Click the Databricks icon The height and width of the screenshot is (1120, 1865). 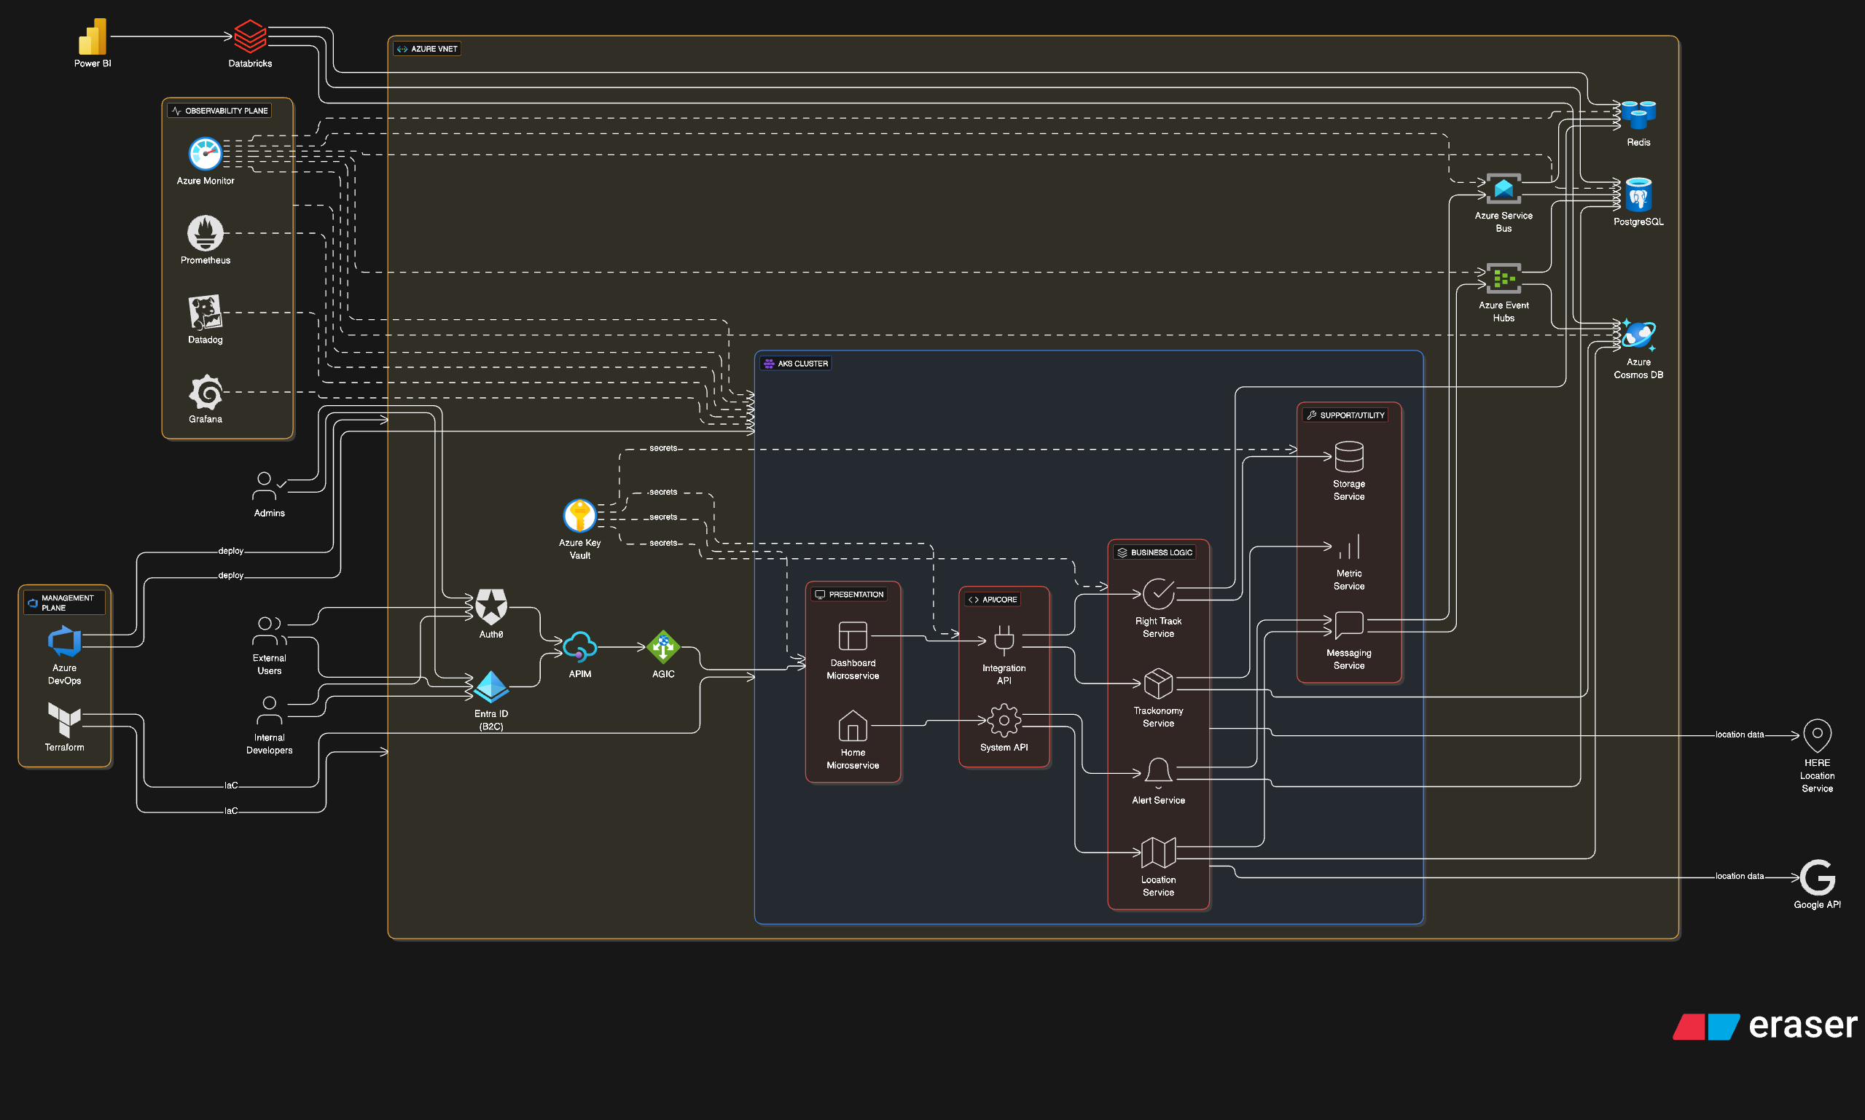(250, 35)
